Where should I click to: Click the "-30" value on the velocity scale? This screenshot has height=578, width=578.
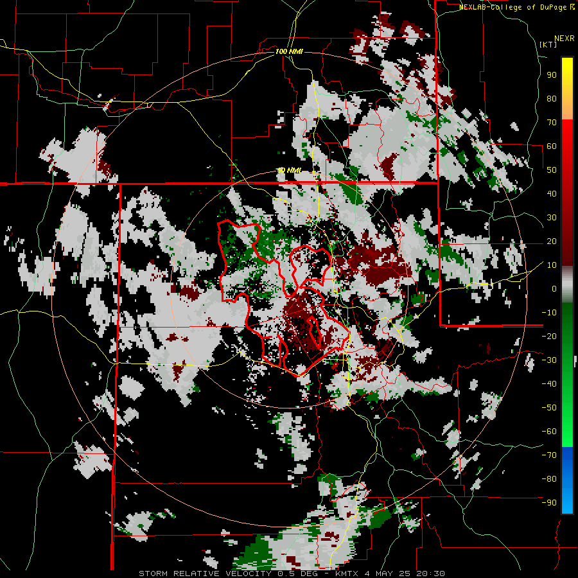(x=549, y=360)
